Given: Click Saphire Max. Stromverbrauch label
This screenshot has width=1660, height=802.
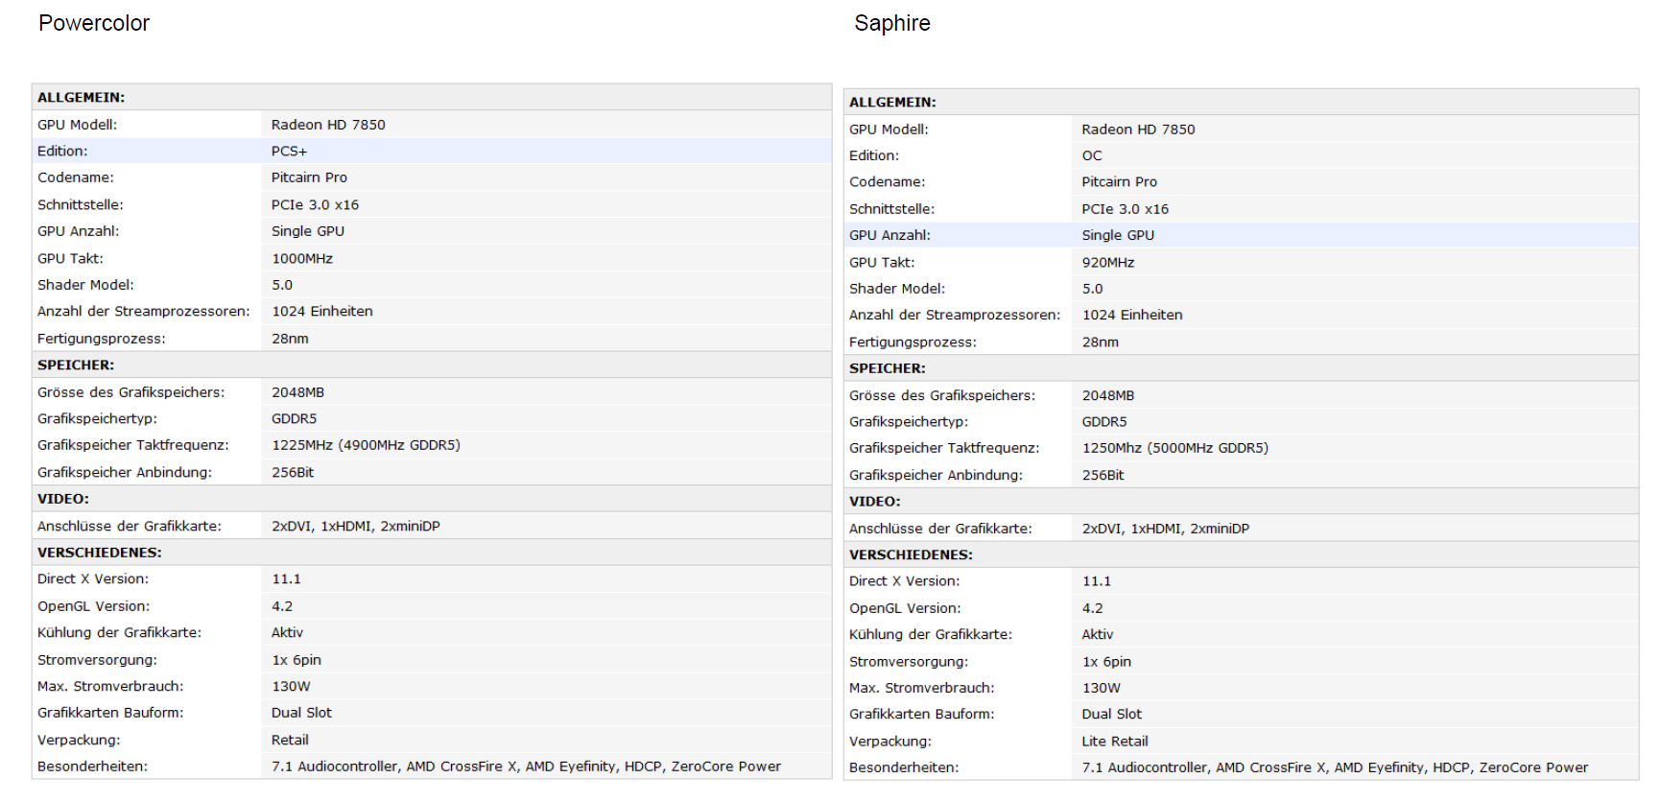Looking at the screenshot, I should (921, 688).
